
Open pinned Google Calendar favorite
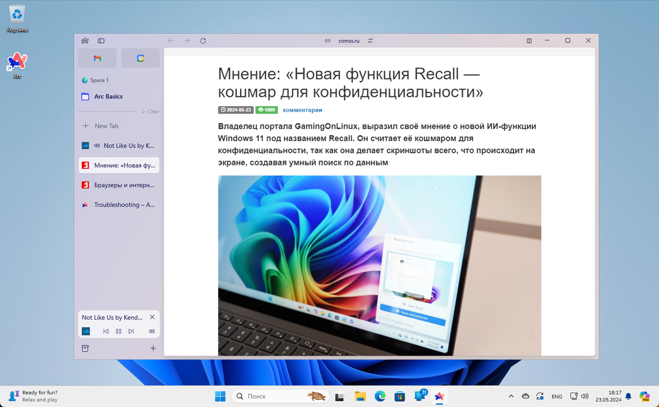click(141, 58)
